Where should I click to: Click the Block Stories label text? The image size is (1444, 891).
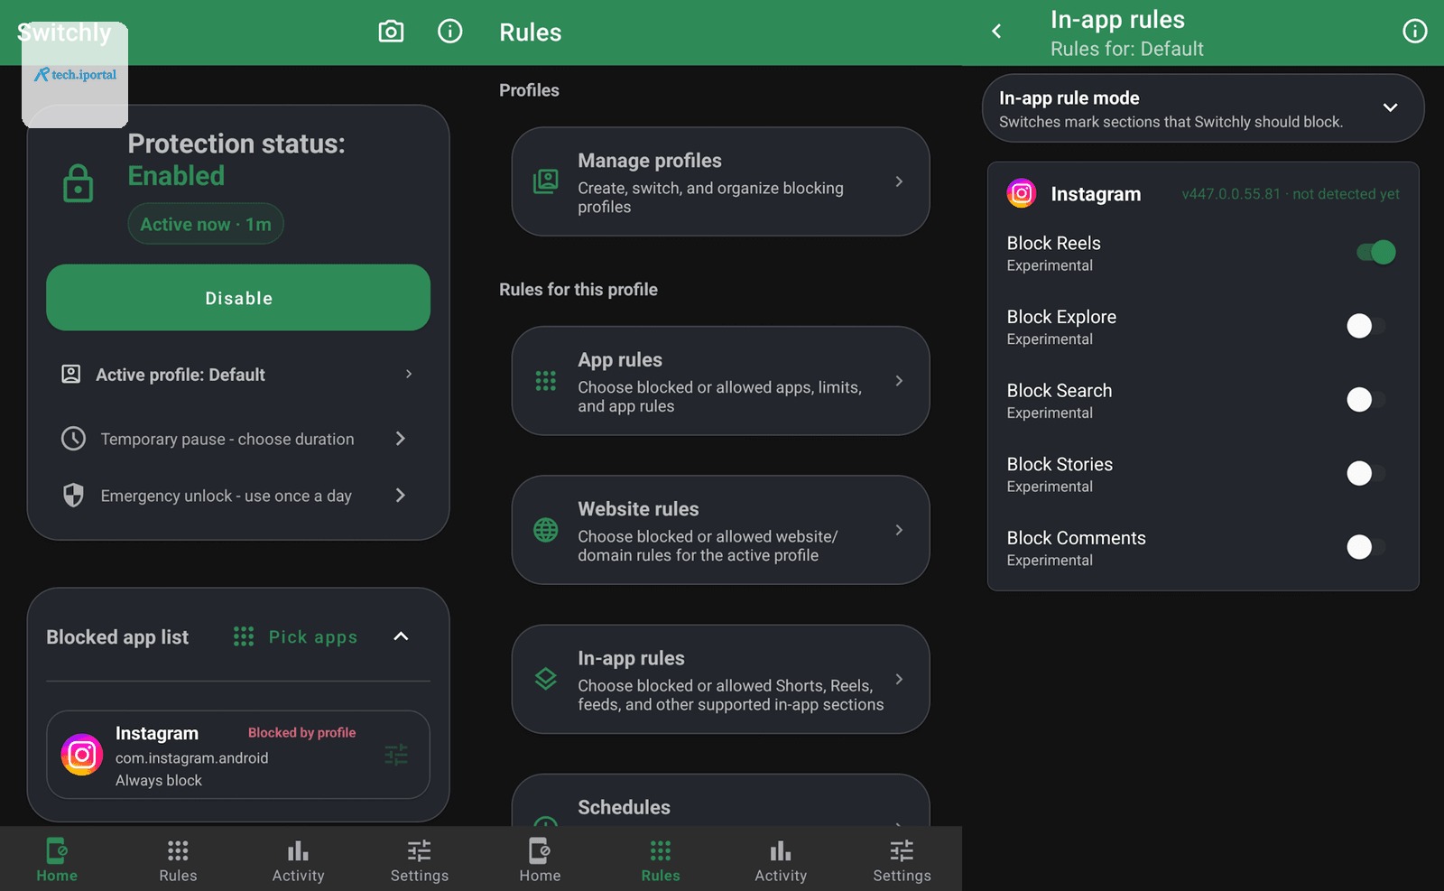(1060, 464)
